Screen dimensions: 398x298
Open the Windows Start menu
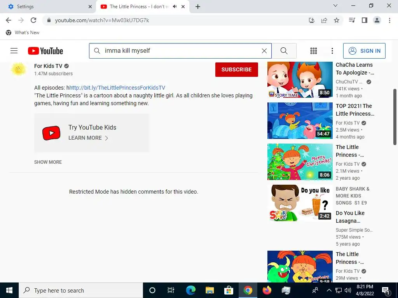point(9,290)
